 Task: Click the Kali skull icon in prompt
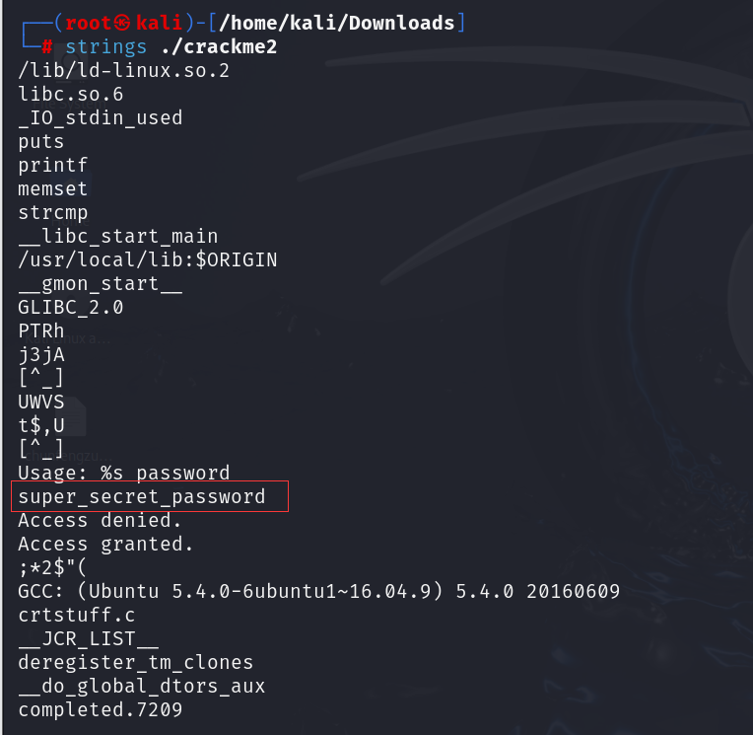tap(122, 23)
